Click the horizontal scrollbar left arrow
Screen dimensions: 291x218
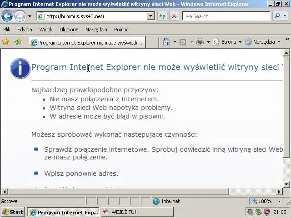click(5, 192)
